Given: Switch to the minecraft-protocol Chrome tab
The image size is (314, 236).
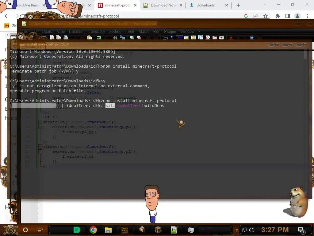Looking at the screenshot, I should [117, 5].
